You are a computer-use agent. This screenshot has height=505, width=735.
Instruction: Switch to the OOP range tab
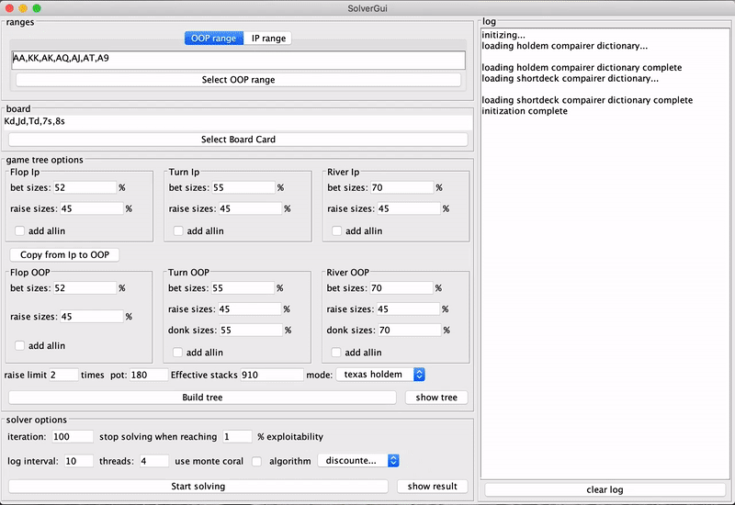click(214, 39)
